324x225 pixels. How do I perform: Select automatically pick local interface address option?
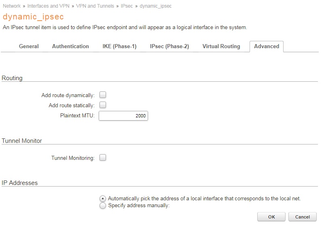click(103, 199)
